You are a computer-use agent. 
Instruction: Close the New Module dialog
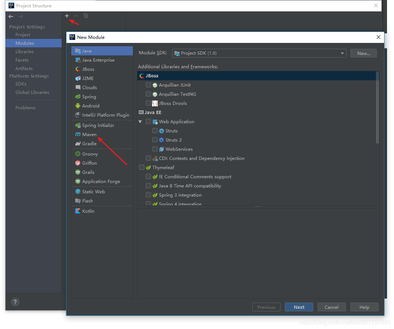(379, 37)
